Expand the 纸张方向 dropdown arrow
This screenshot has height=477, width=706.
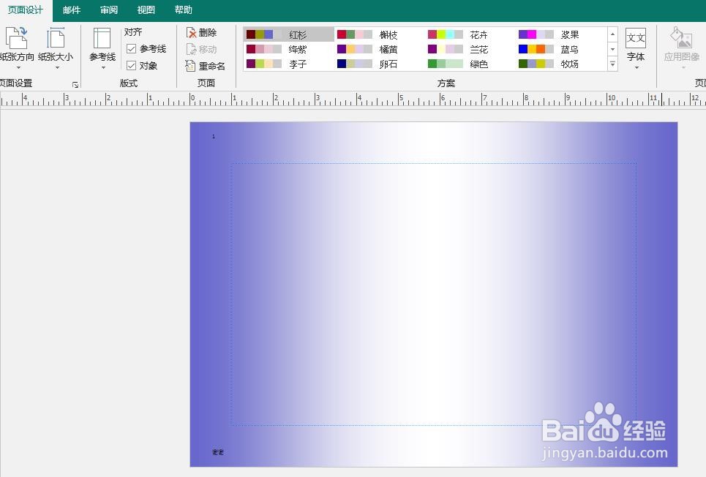(x=18, y=67)
